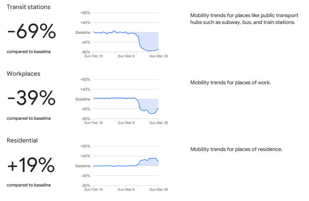
Task: Click Sun Feb 16 on transit chart
Action: pyautogui.click(x=94, y=56)
